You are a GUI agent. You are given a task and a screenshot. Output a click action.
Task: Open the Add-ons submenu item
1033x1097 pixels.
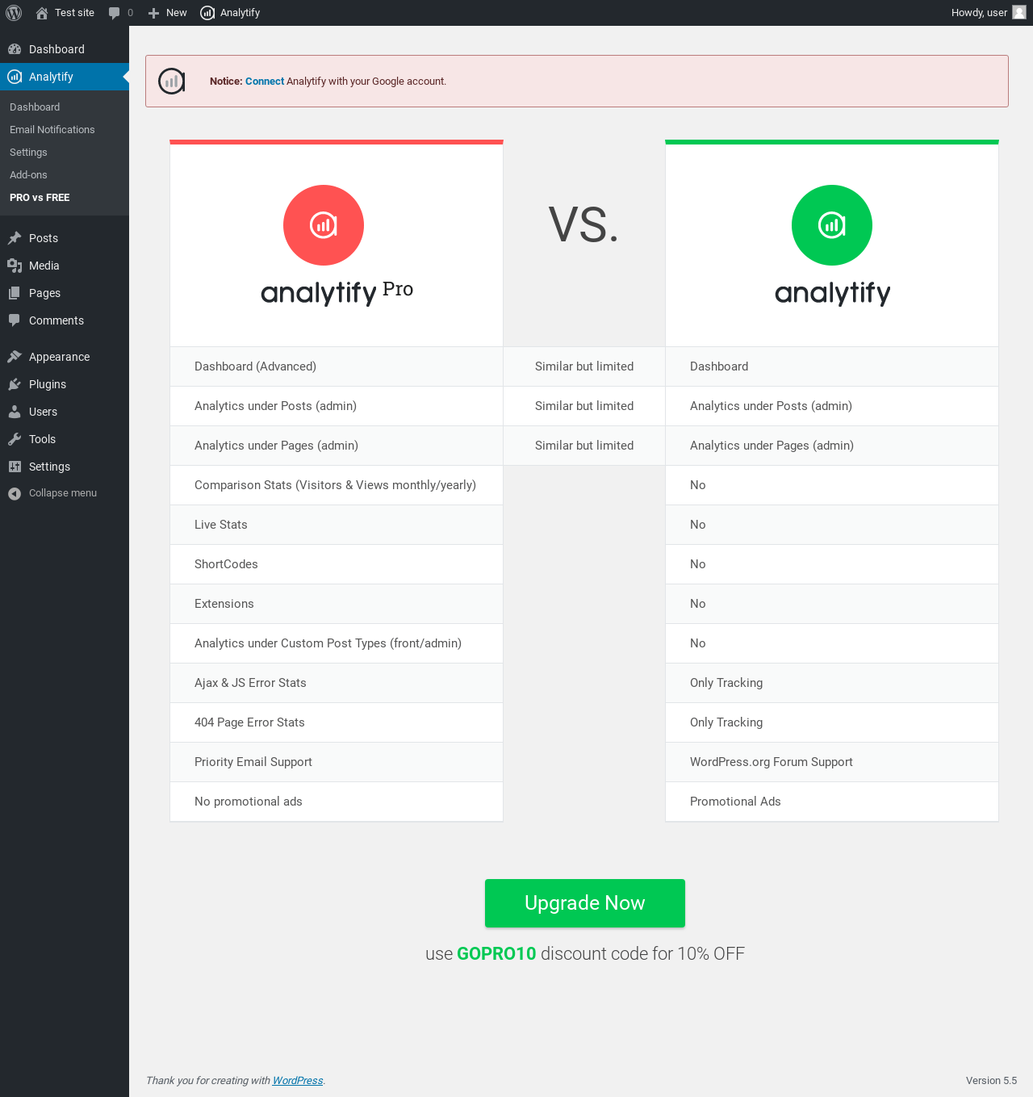tap(28, 175)
